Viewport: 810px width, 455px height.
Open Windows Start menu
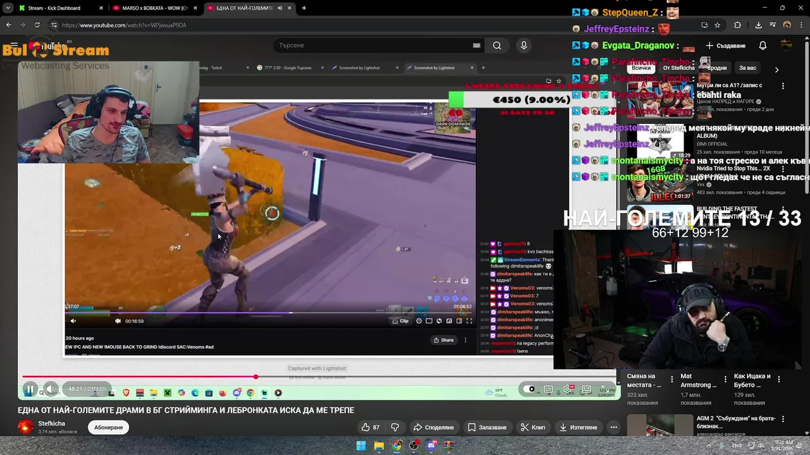(x=361, y=446)
